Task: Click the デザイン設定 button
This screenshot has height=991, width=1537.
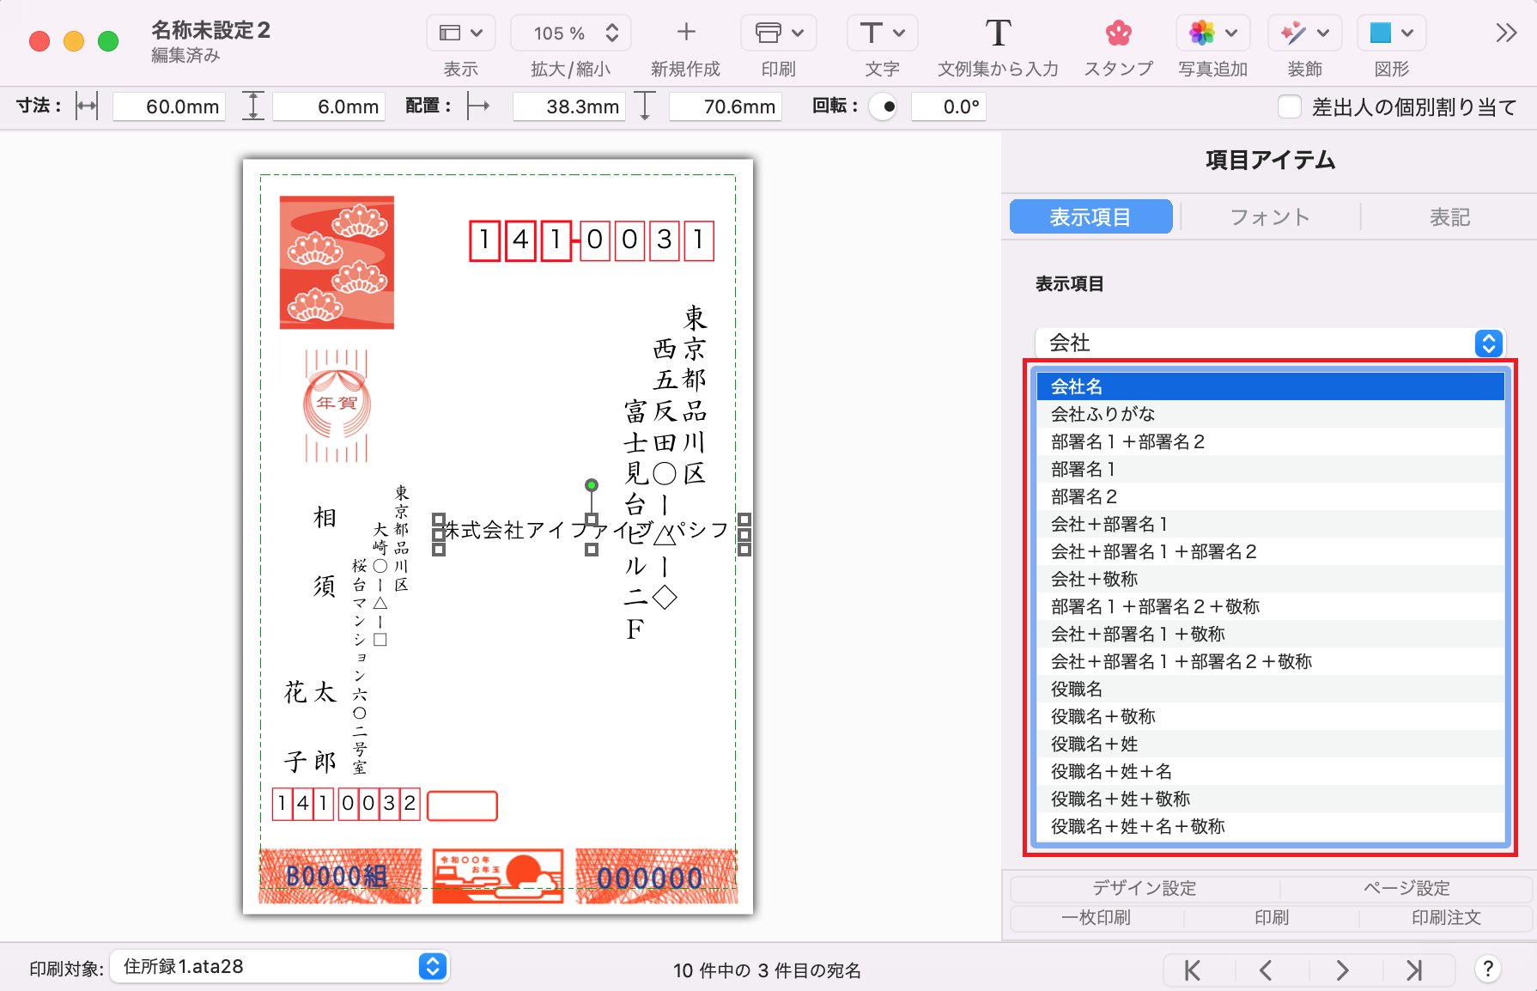Action: 1145,888
